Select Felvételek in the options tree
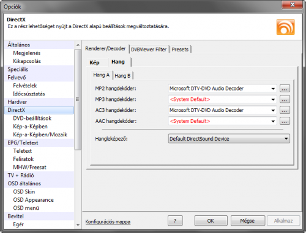The image size is (306, 233). 39,86
